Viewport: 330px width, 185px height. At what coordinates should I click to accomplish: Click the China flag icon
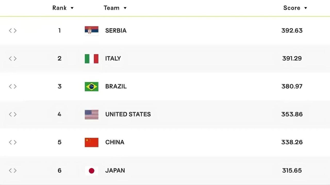[x=92, y=142]
